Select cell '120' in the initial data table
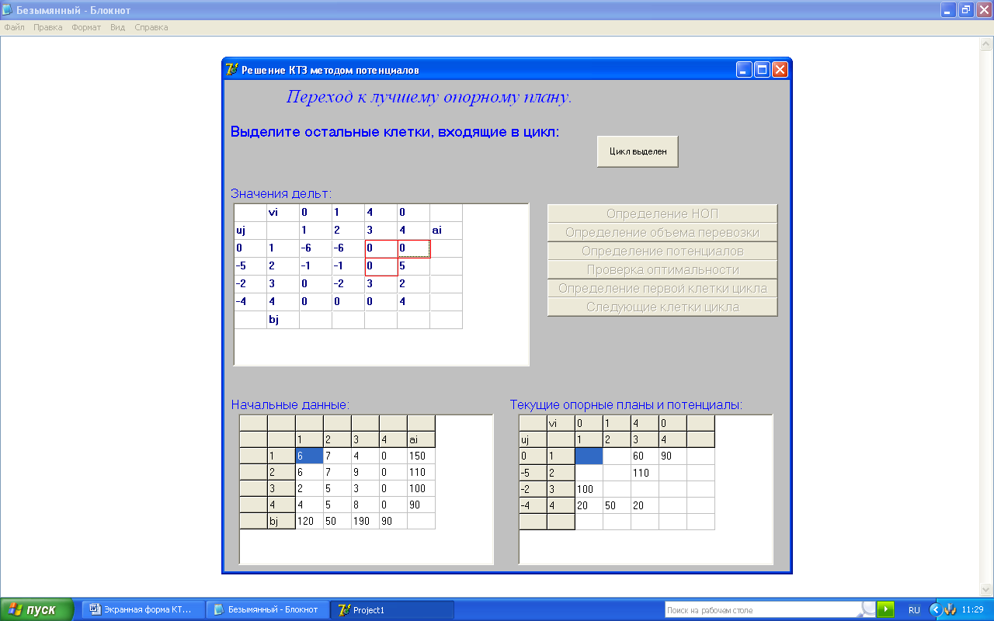994x621 pixels. pyautogui.click(x=309, y=521)
